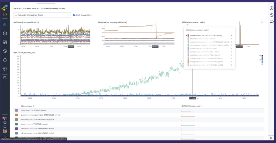Open the info icon in right panel
The image size is (276, 143).
click(272, 8)
